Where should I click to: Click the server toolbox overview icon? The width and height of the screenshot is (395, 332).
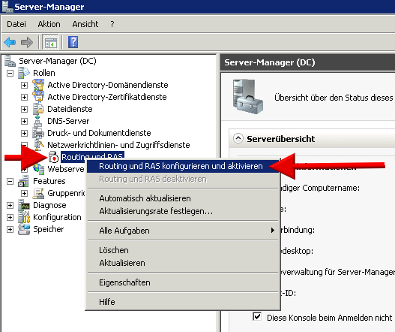(x=248, y=96)
